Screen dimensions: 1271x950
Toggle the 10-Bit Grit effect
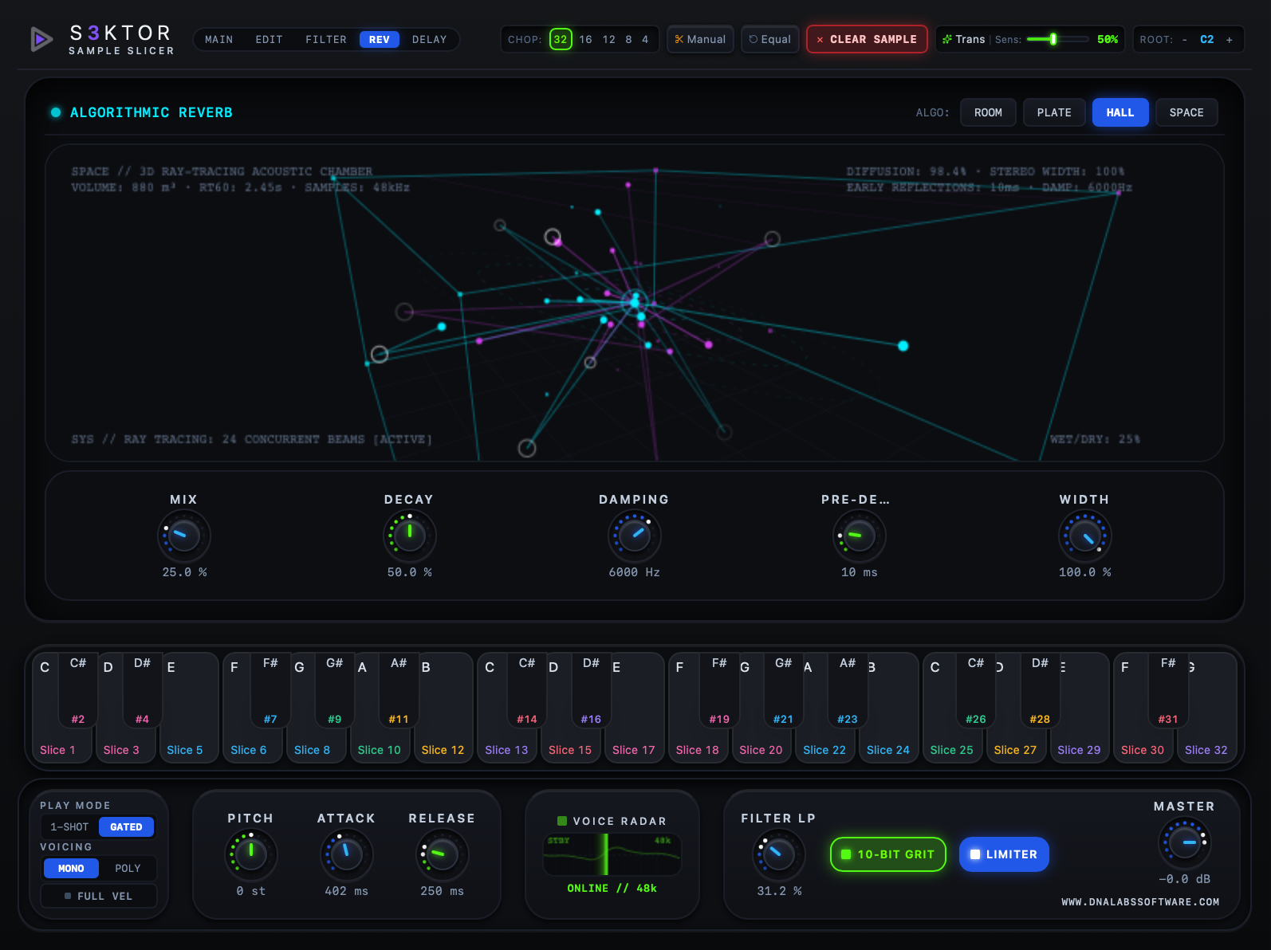[888, 854]
